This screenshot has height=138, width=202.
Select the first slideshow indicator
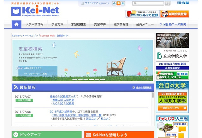point(75,80)
